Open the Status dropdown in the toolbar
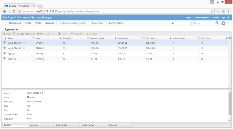The height and width of the screenshot is (129, 233). tap(63, 34)
